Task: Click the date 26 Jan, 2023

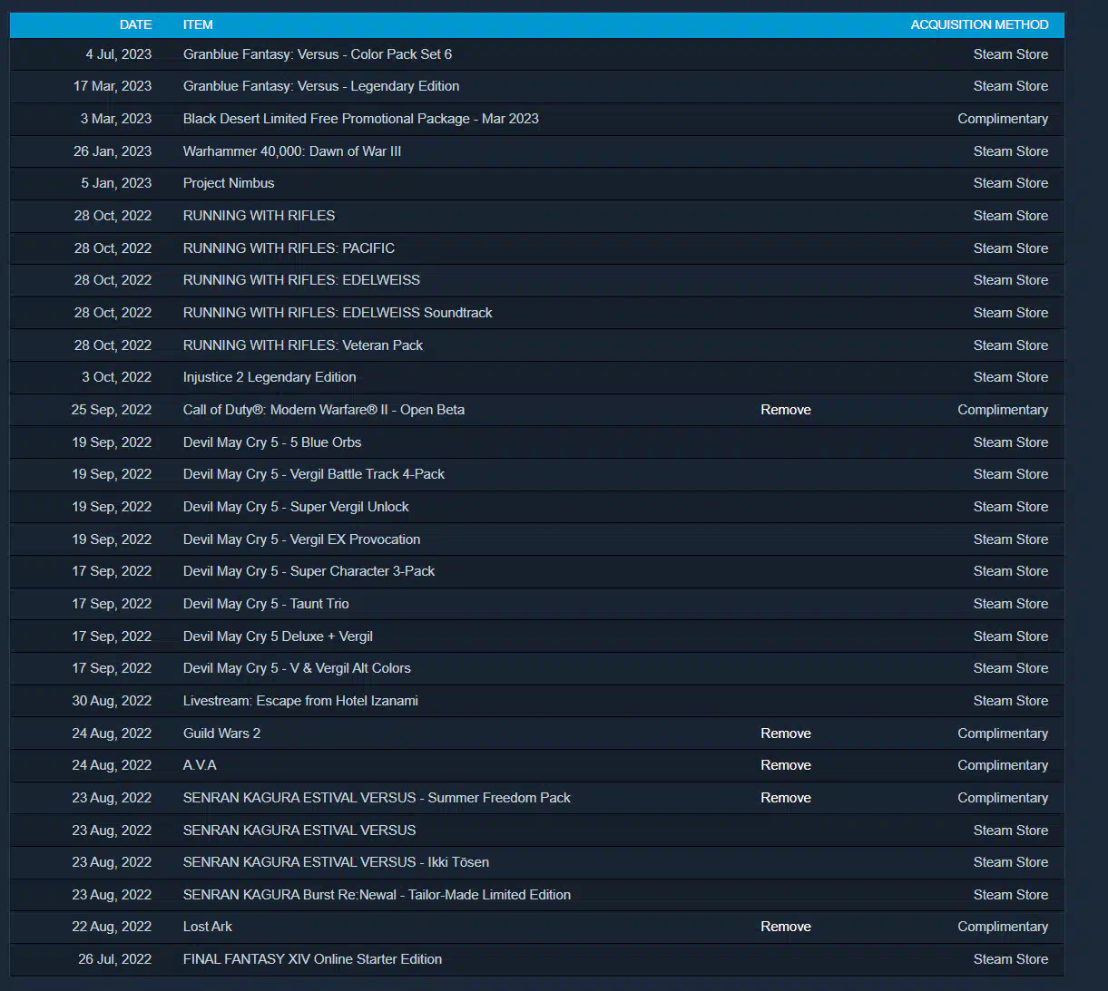Action: click(113, 151)
